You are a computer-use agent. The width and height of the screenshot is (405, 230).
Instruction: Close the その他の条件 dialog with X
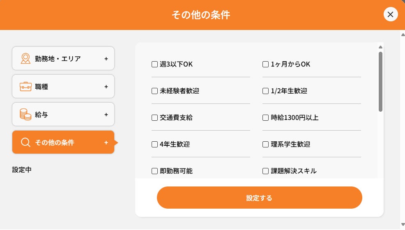(x=390, y=15)
